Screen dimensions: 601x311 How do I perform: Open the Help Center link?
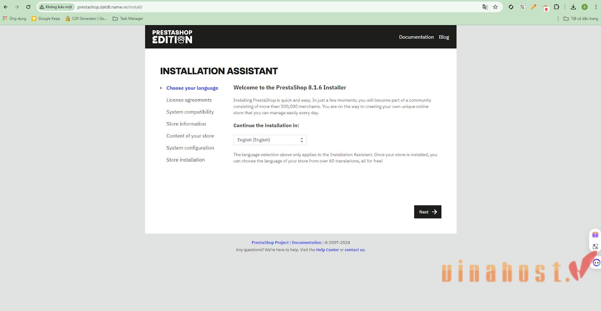(x=328, y=250)
